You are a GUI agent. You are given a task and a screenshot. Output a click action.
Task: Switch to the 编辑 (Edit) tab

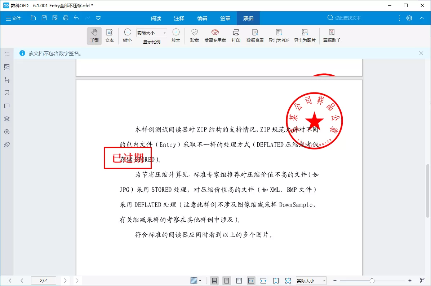[x=202, y=18]
